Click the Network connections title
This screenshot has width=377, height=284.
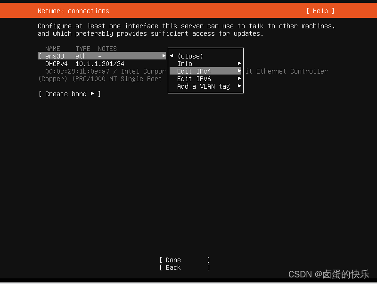tap(74, 11)
